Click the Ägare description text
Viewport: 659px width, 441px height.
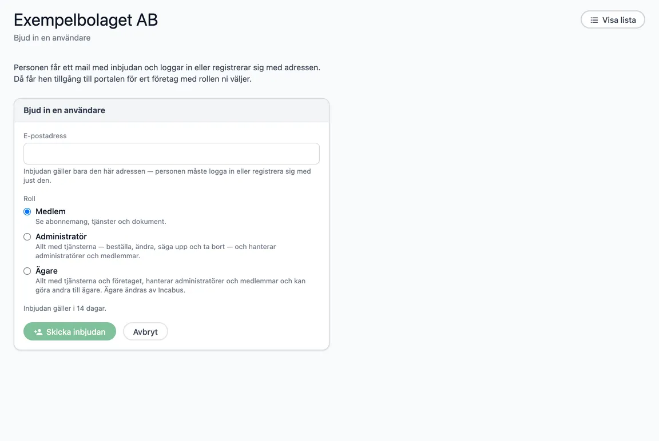tap(170, 285)
